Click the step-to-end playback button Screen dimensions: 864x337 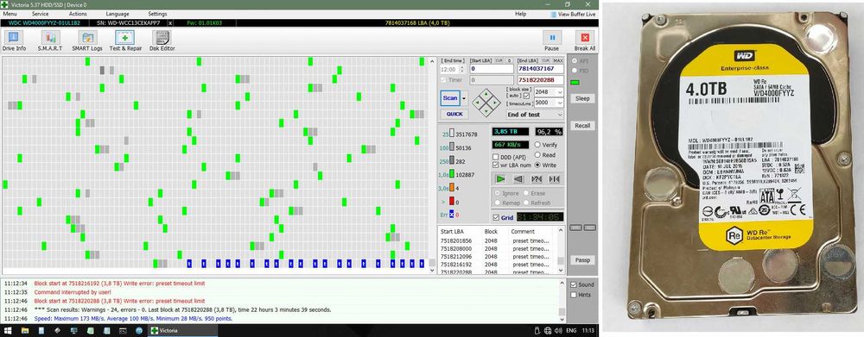tap(555, 178)
